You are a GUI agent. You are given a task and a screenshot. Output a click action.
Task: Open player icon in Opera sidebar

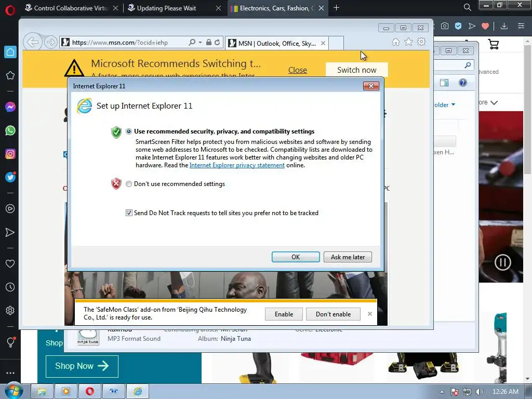(10, 209)
